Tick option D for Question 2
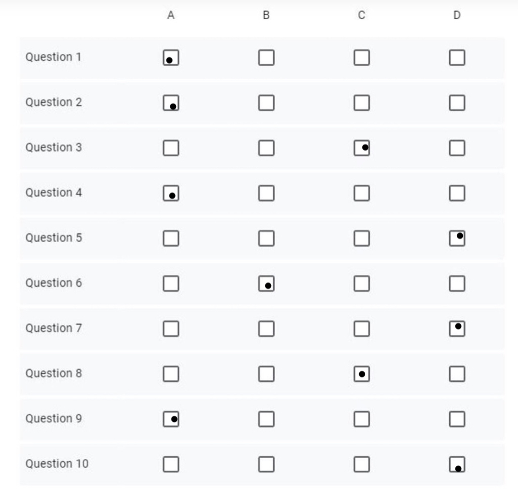 click(x=457, y=103)
